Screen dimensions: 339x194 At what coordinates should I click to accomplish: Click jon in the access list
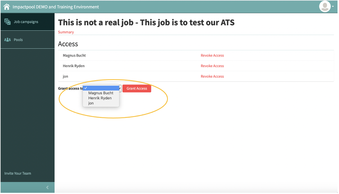tap(65, 76)
